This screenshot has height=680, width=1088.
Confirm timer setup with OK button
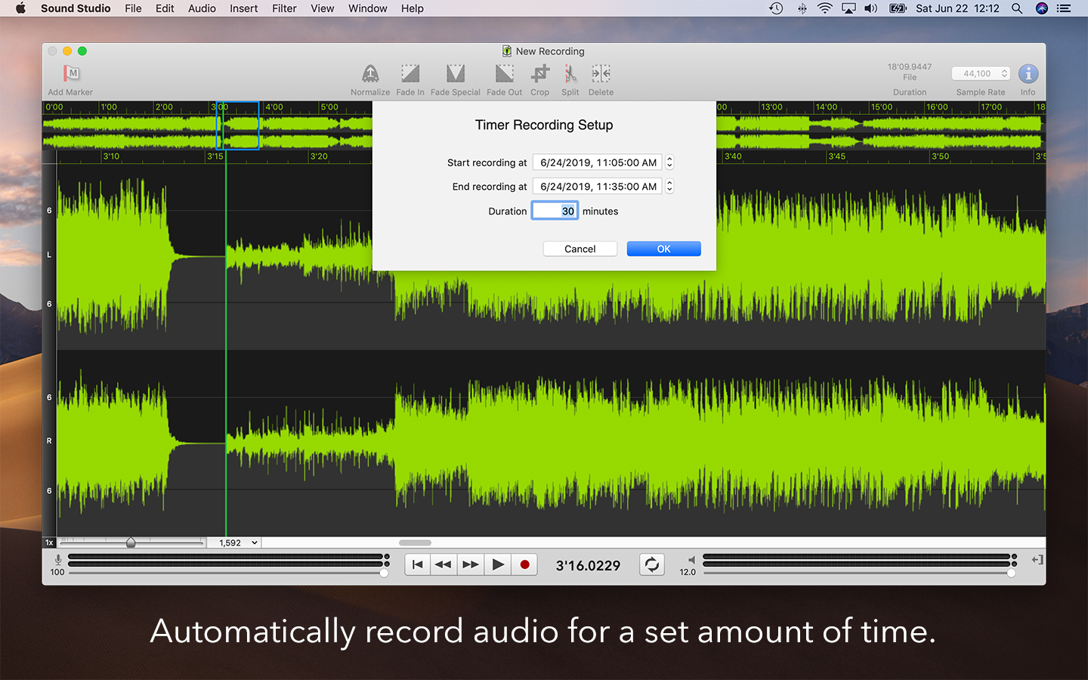click(x=663, y=249)
